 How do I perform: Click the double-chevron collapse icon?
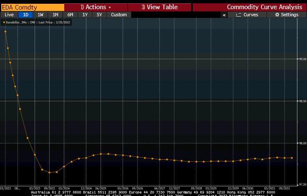(x=224, y=15)
